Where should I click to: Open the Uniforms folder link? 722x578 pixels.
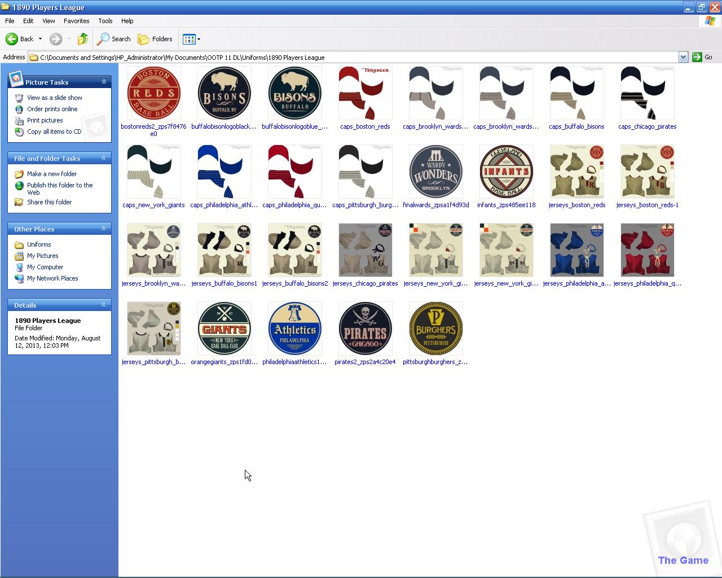click(x=39, y=244)
